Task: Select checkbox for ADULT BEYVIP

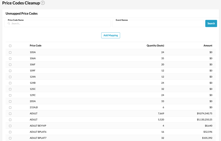Action: [x=10, y=126]
